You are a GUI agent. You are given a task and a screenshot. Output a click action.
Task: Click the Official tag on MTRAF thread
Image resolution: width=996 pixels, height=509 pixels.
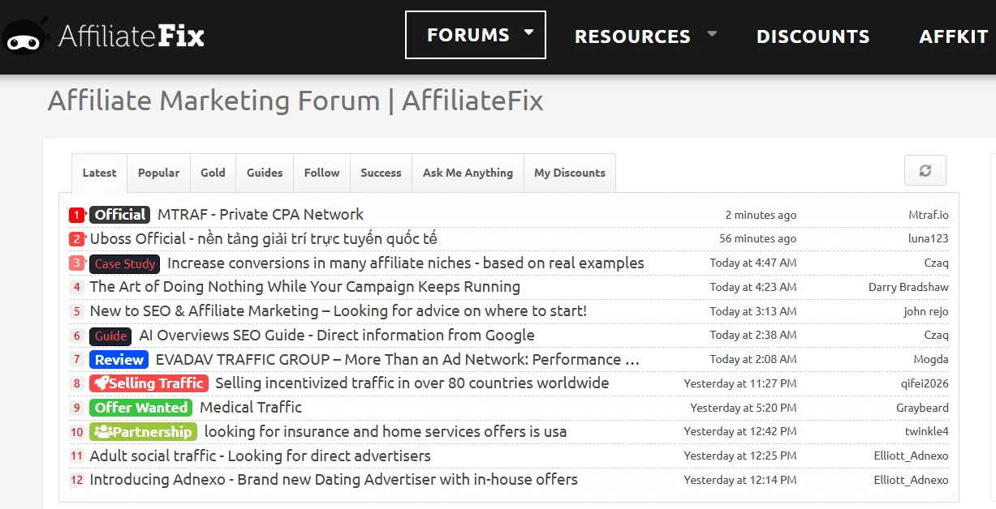click(x=119, y=215)
